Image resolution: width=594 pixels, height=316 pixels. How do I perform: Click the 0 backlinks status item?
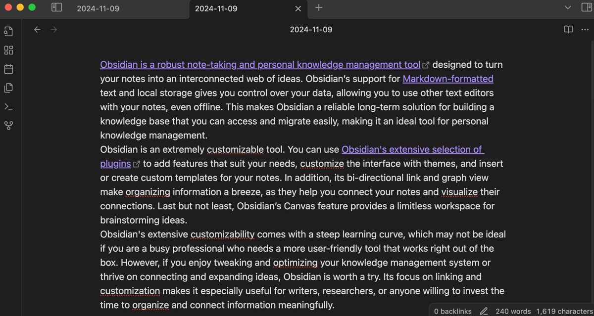[452, 311]
